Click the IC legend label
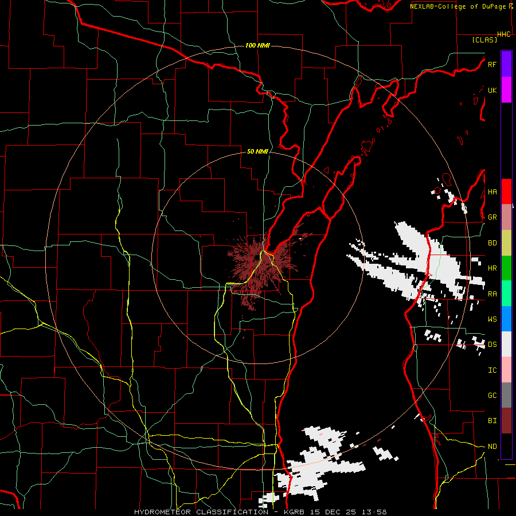 click(x=492, y=370)
